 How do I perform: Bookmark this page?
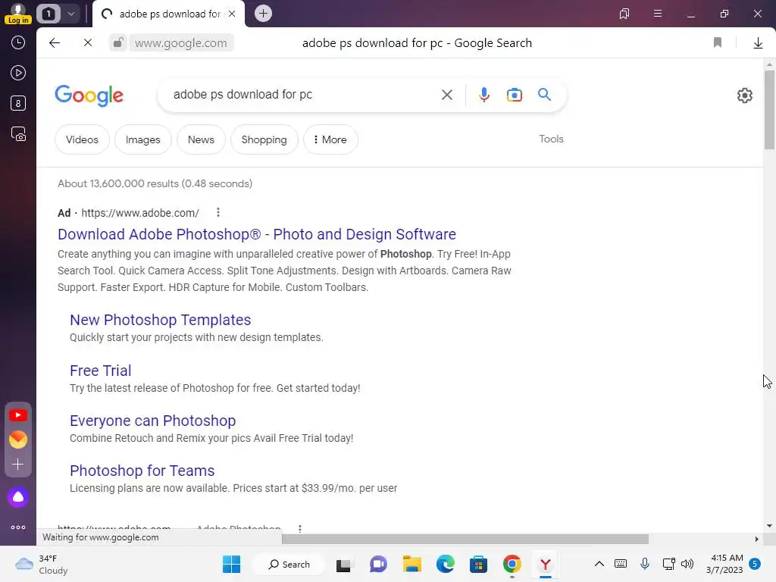718,43
